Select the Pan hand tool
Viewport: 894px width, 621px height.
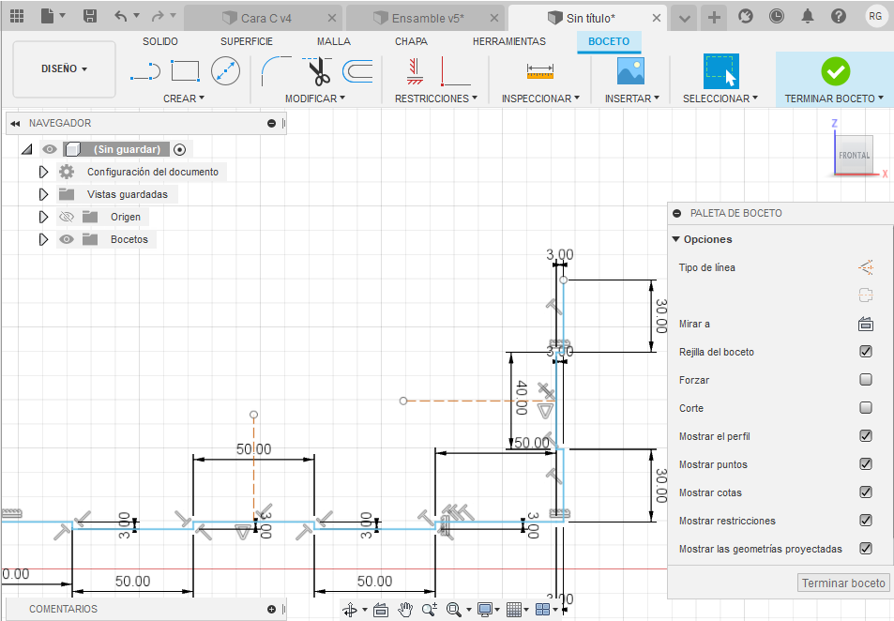405,610
